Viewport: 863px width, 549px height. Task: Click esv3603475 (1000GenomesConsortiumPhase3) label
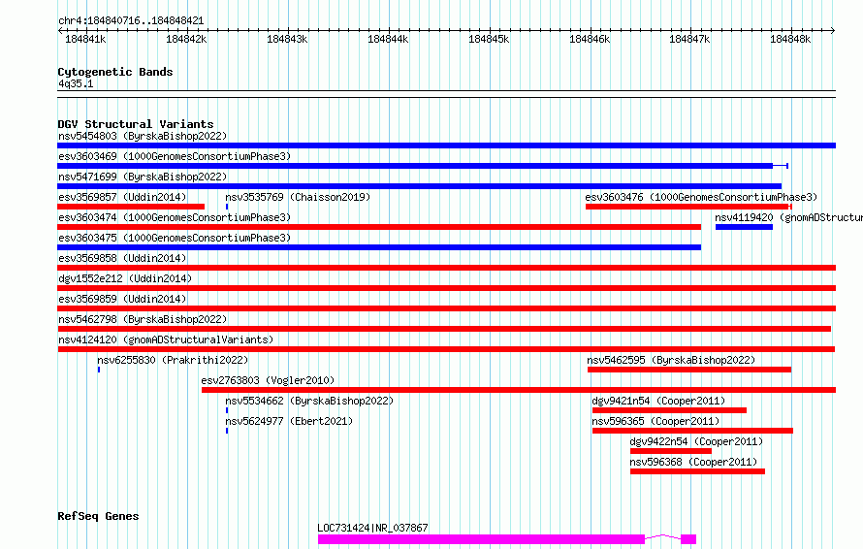[175, 238]
